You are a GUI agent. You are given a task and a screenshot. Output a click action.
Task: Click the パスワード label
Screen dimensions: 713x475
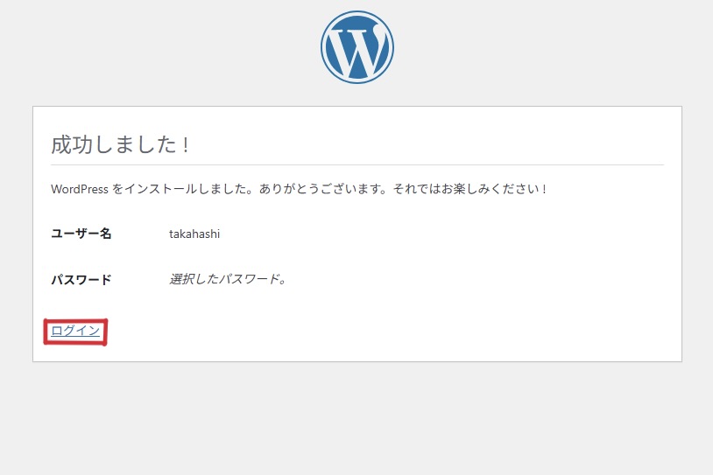click(x=81, y=279)
